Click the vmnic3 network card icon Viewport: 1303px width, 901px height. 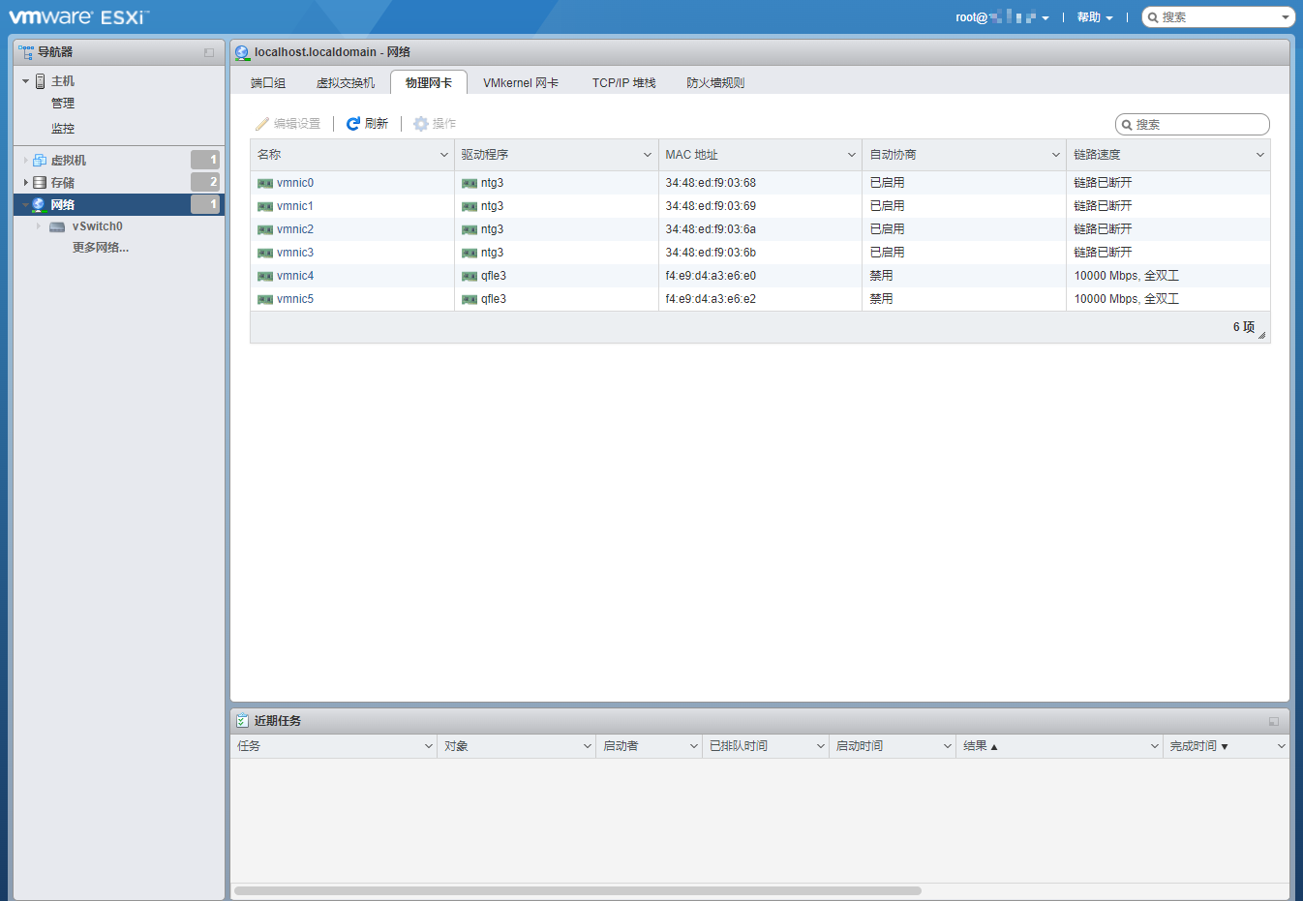265,253
